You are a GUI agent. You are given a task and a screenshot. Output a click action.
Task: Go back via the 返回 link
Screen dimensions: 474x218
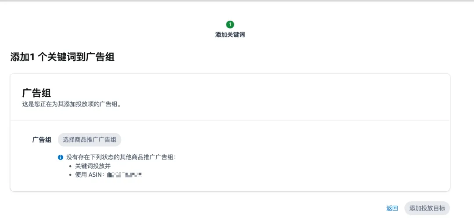click(392, 208)
